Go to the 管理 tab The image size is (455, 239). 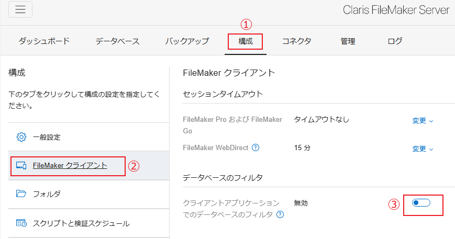point(348,41)
